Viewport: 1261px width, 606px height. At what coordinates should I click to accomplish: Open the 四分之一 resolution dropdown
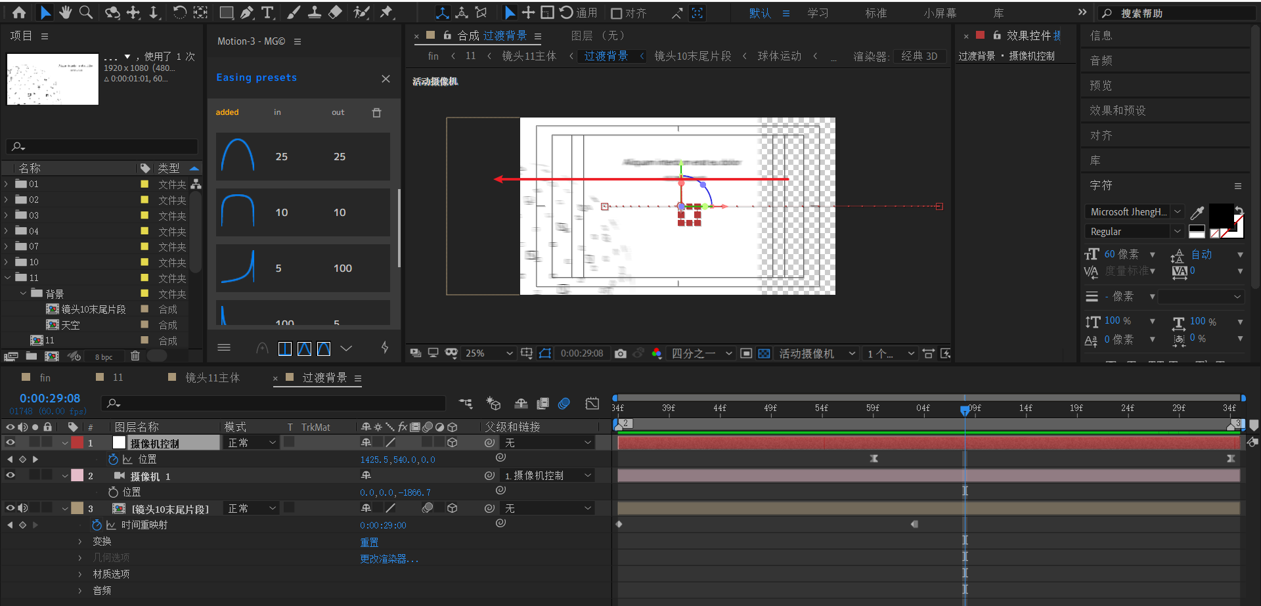coord(701,353)
